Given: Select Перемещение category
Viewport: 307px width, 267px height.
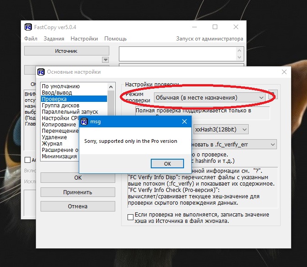Looking at the screenshot, I should click(60, 131).
